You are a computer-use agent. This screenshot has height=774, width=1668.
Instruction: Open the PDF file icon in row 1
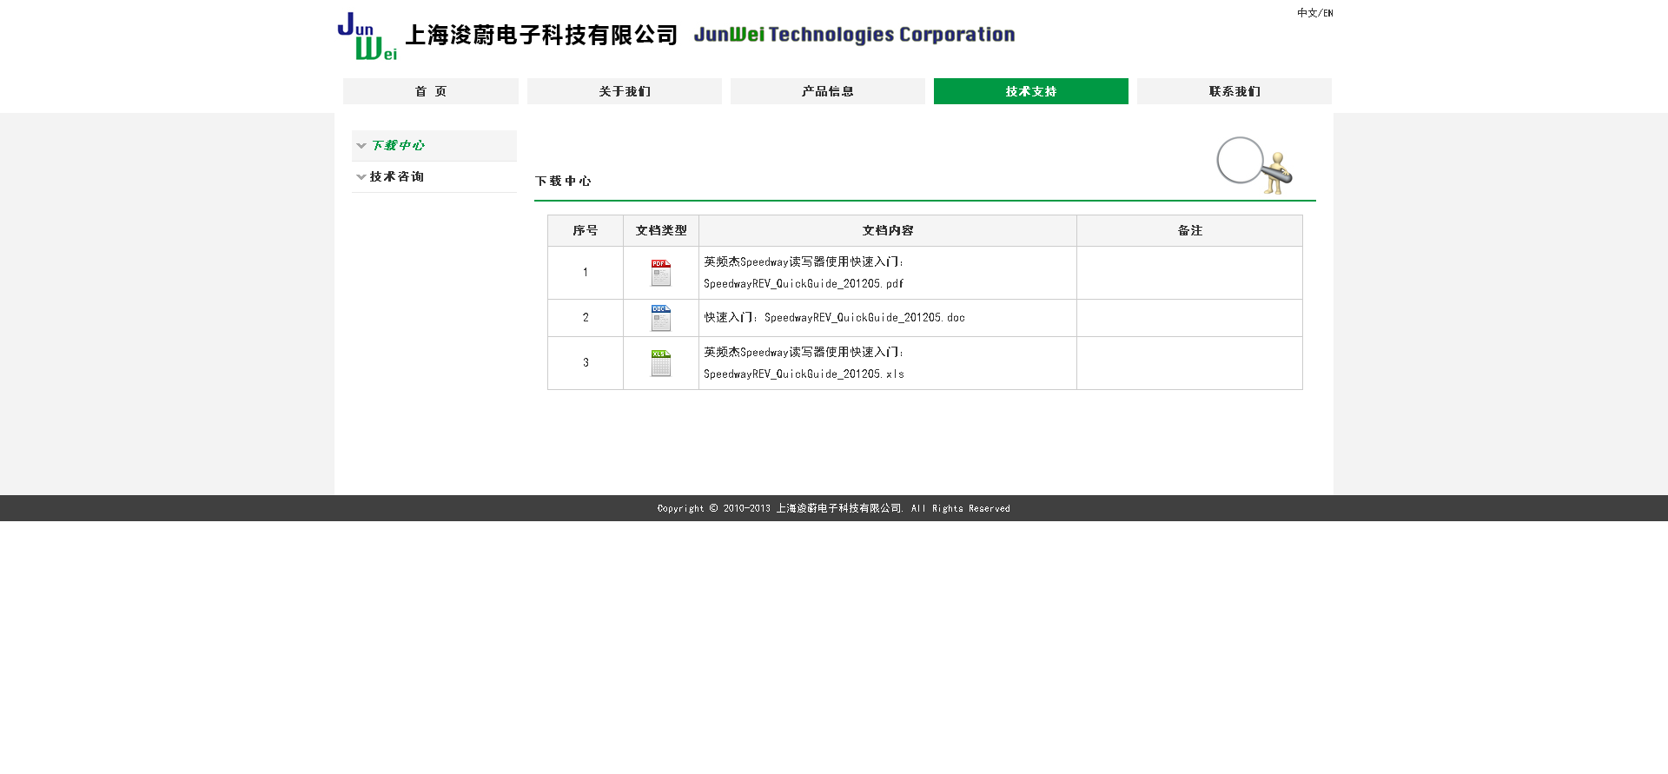pyautogui.click(x=661, y=273)
